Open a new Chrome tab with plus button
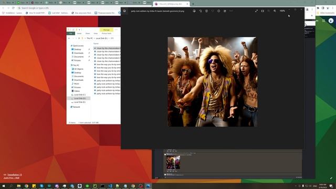336x189 pixels. pos(193,4)
